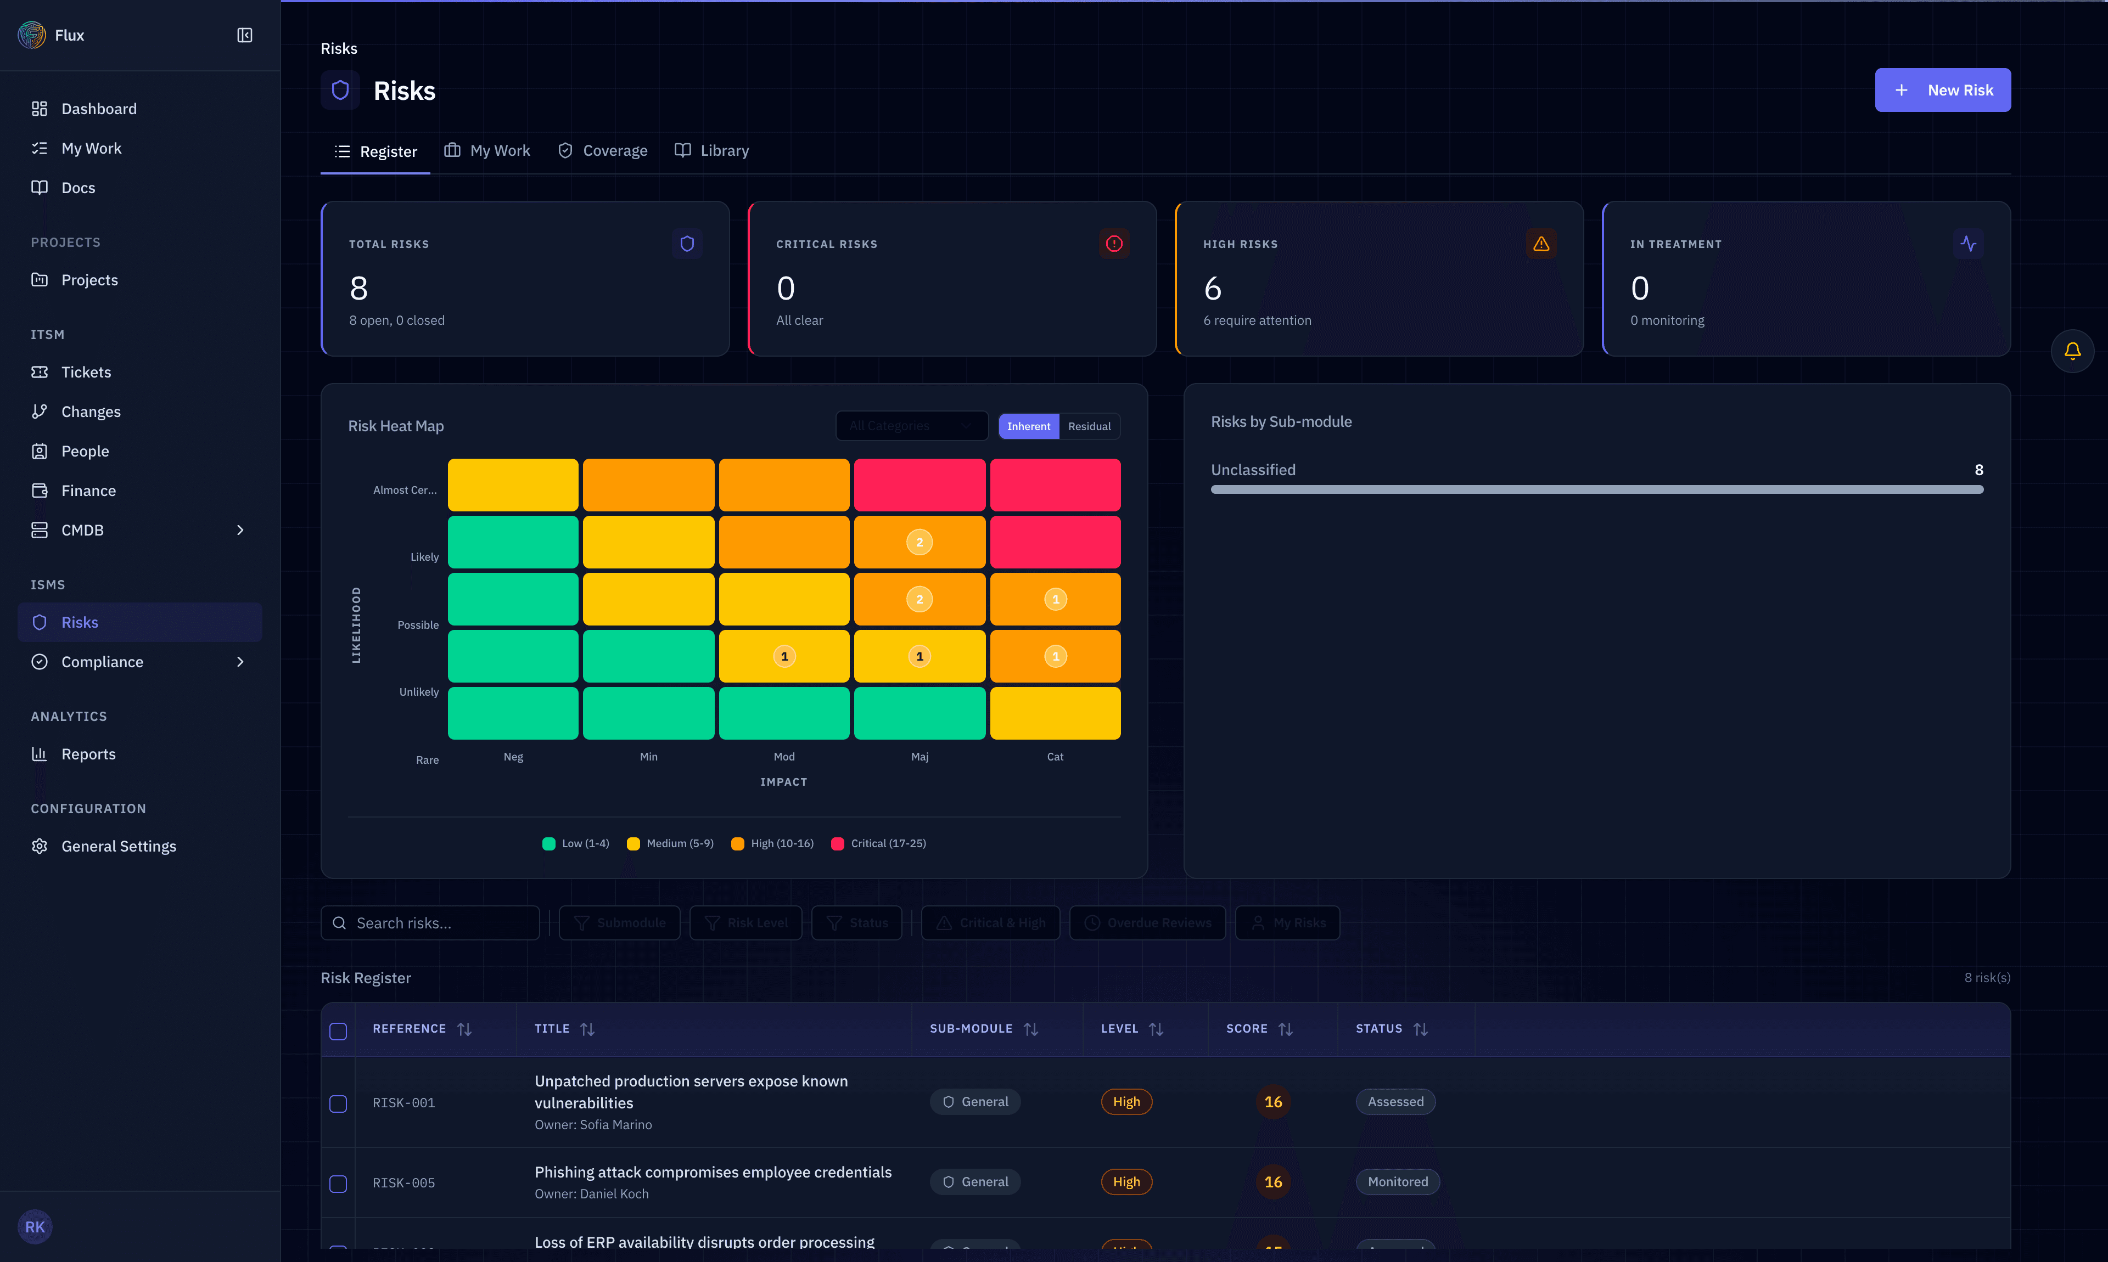This screenshot has width=2108, height=1262.
Task: Click the New Risk button
Action: pos(1942,90)
